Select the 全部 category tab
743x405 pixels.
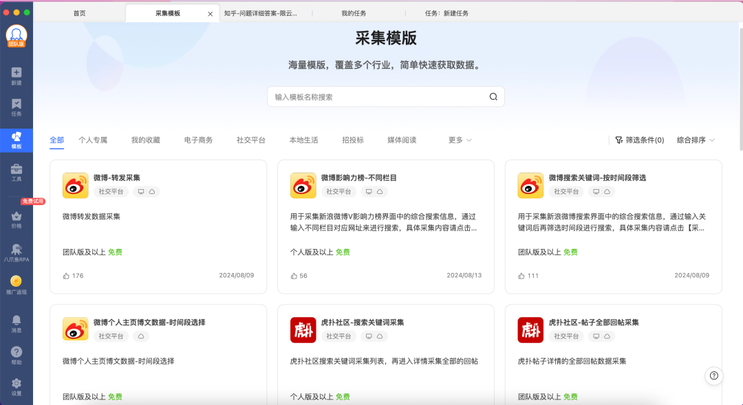click(57, 140)
